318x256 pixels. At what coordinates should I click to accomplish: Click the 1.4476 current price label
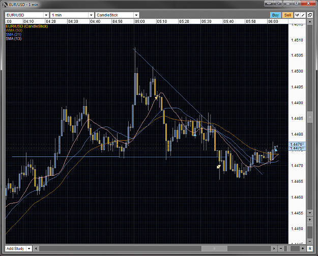[x=297, y=144]
